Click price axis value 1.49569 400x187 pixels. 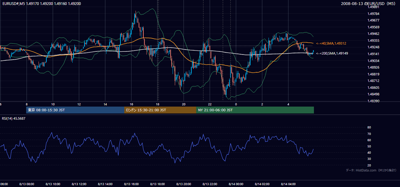coord(374,27)
